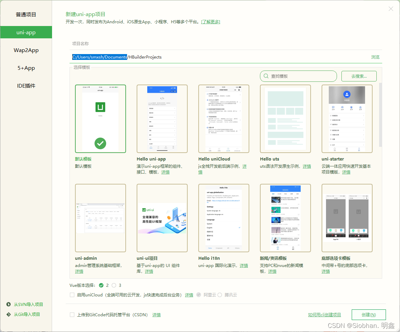
Task: Open 详情 link for uni-admin
Action: point(79,271)
